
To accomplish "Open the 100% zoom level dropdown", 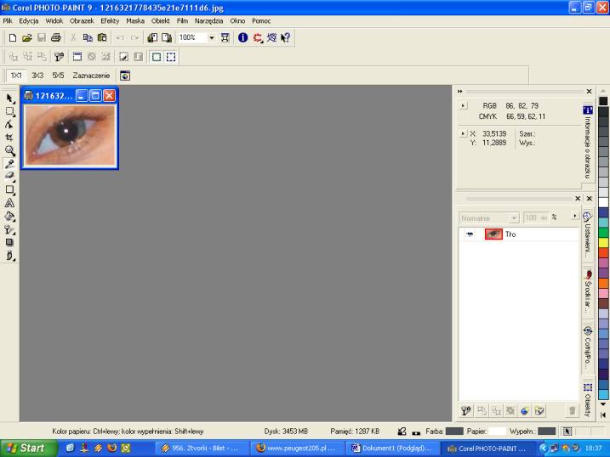I will (x=212, y=38).
